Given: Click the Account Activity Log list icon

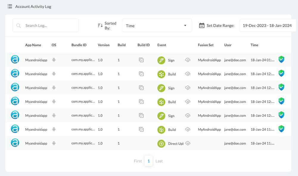Looking at the screenshot, I should [x=10, y=6].
